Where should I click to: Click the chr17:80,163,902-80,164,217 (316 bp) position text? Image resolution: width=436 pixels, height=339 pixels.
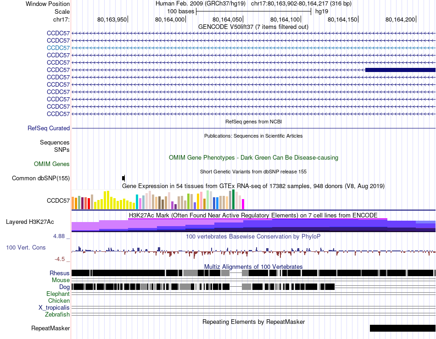click(301, 4)
